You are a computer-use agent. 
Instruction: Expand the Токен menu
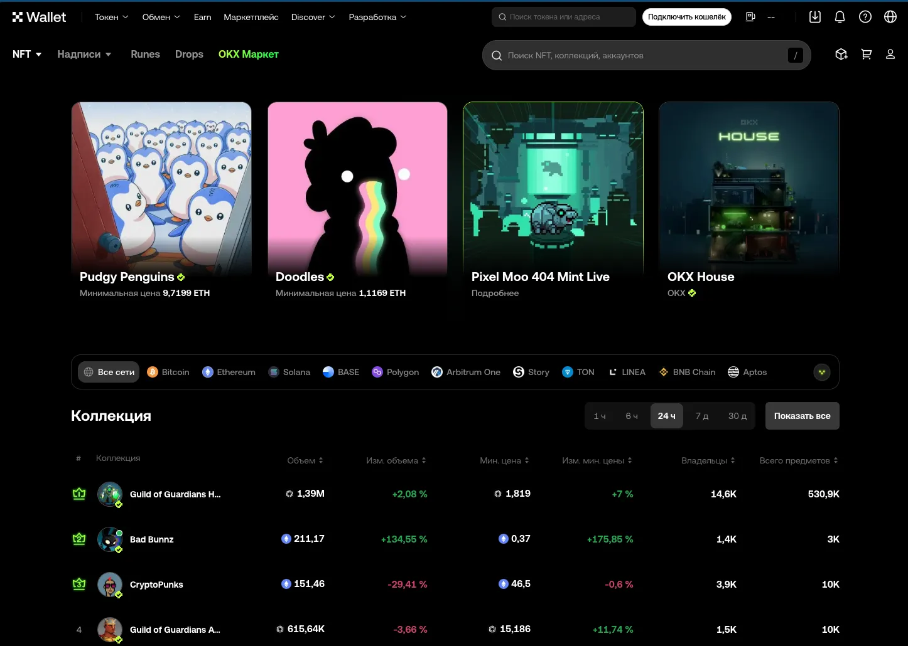112,17
